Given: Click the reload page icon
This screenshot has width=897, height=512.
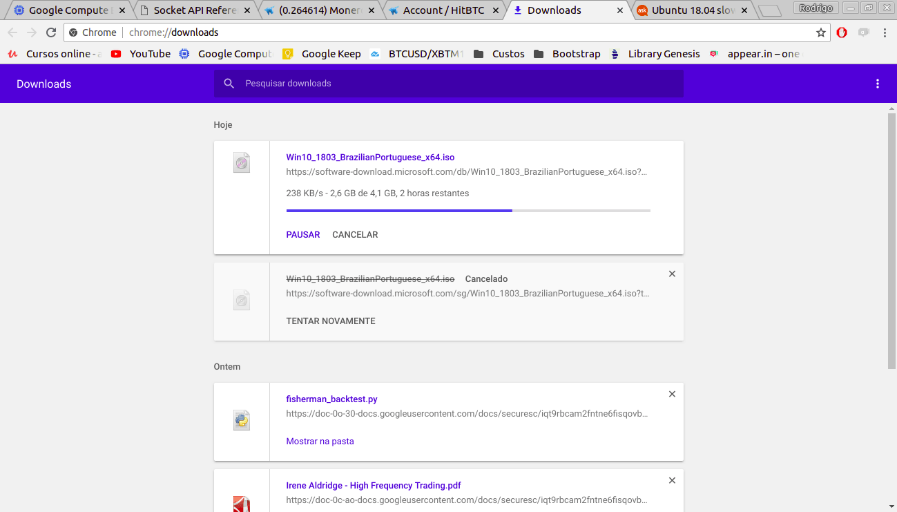Looking at the screenshot, I should [51, 32].
